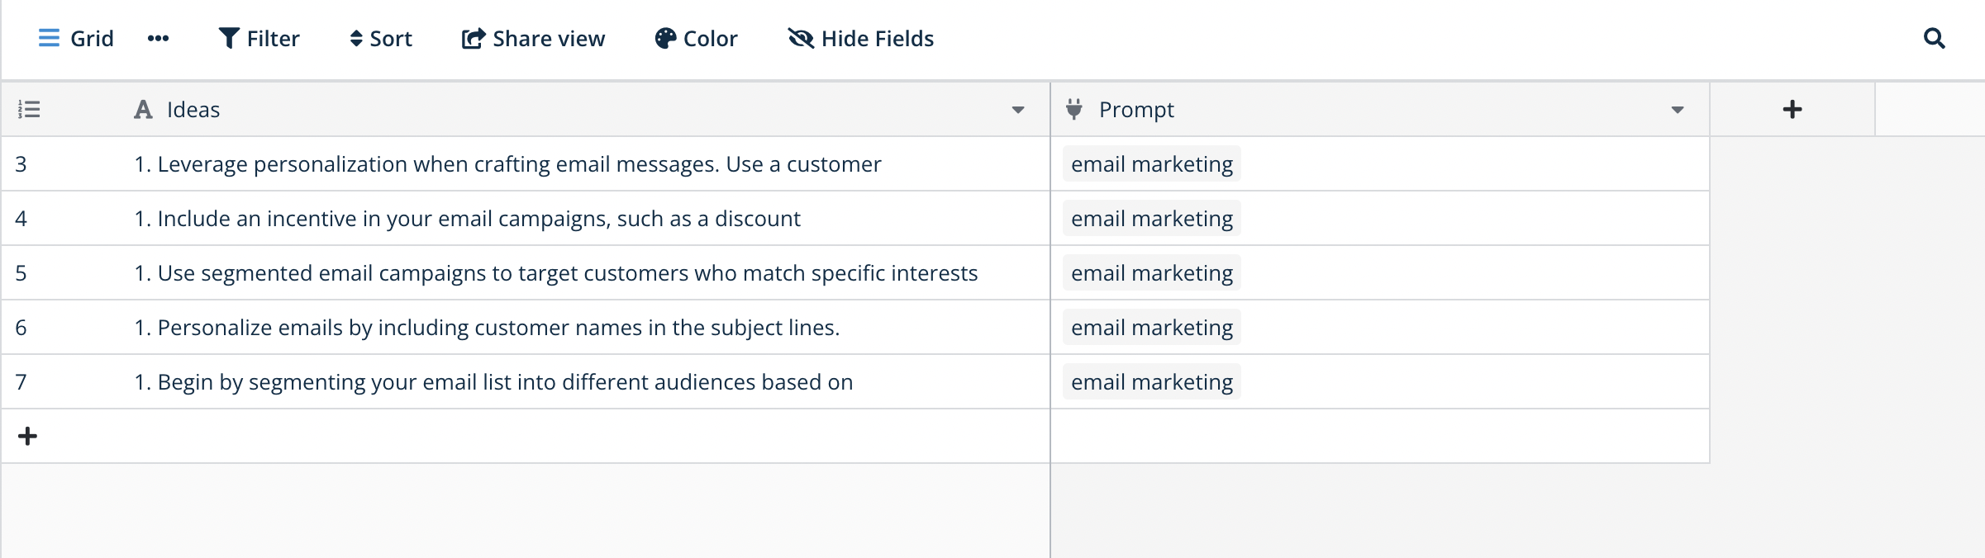Click the row numbering icon in header
The height and width of the screenshot is (558, 1985).
[29, 110]
